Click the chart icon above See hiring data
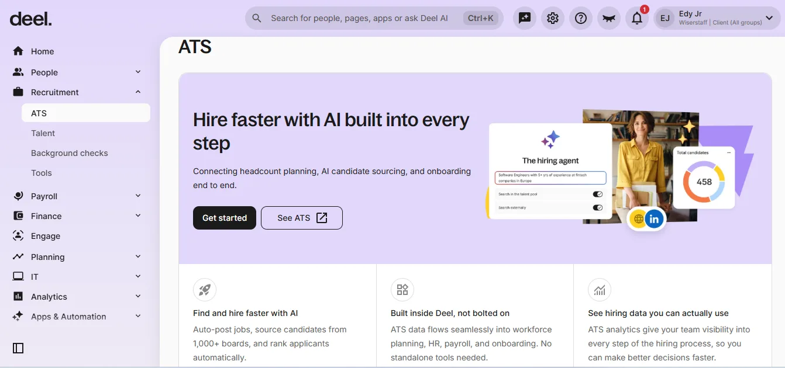785x368 pixels. 600,290
